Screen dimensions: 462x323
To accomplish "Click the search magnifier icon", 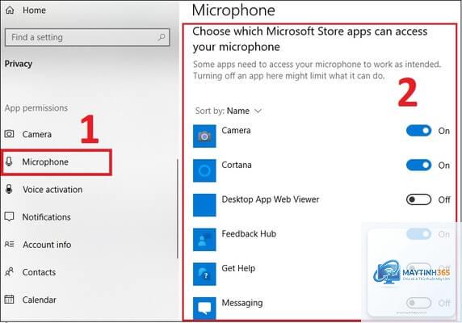I will (x=162, y=37).
